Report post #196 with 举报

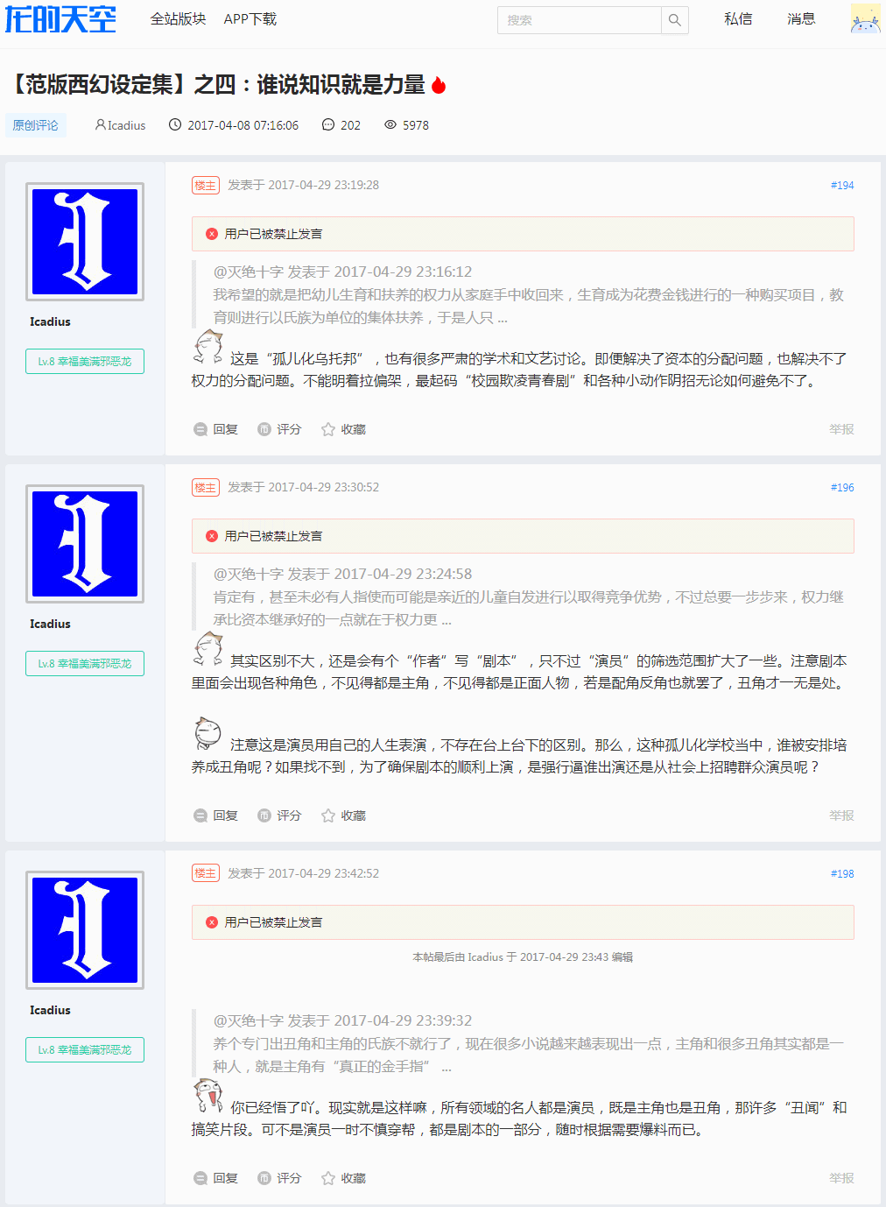tap(841, 815)
